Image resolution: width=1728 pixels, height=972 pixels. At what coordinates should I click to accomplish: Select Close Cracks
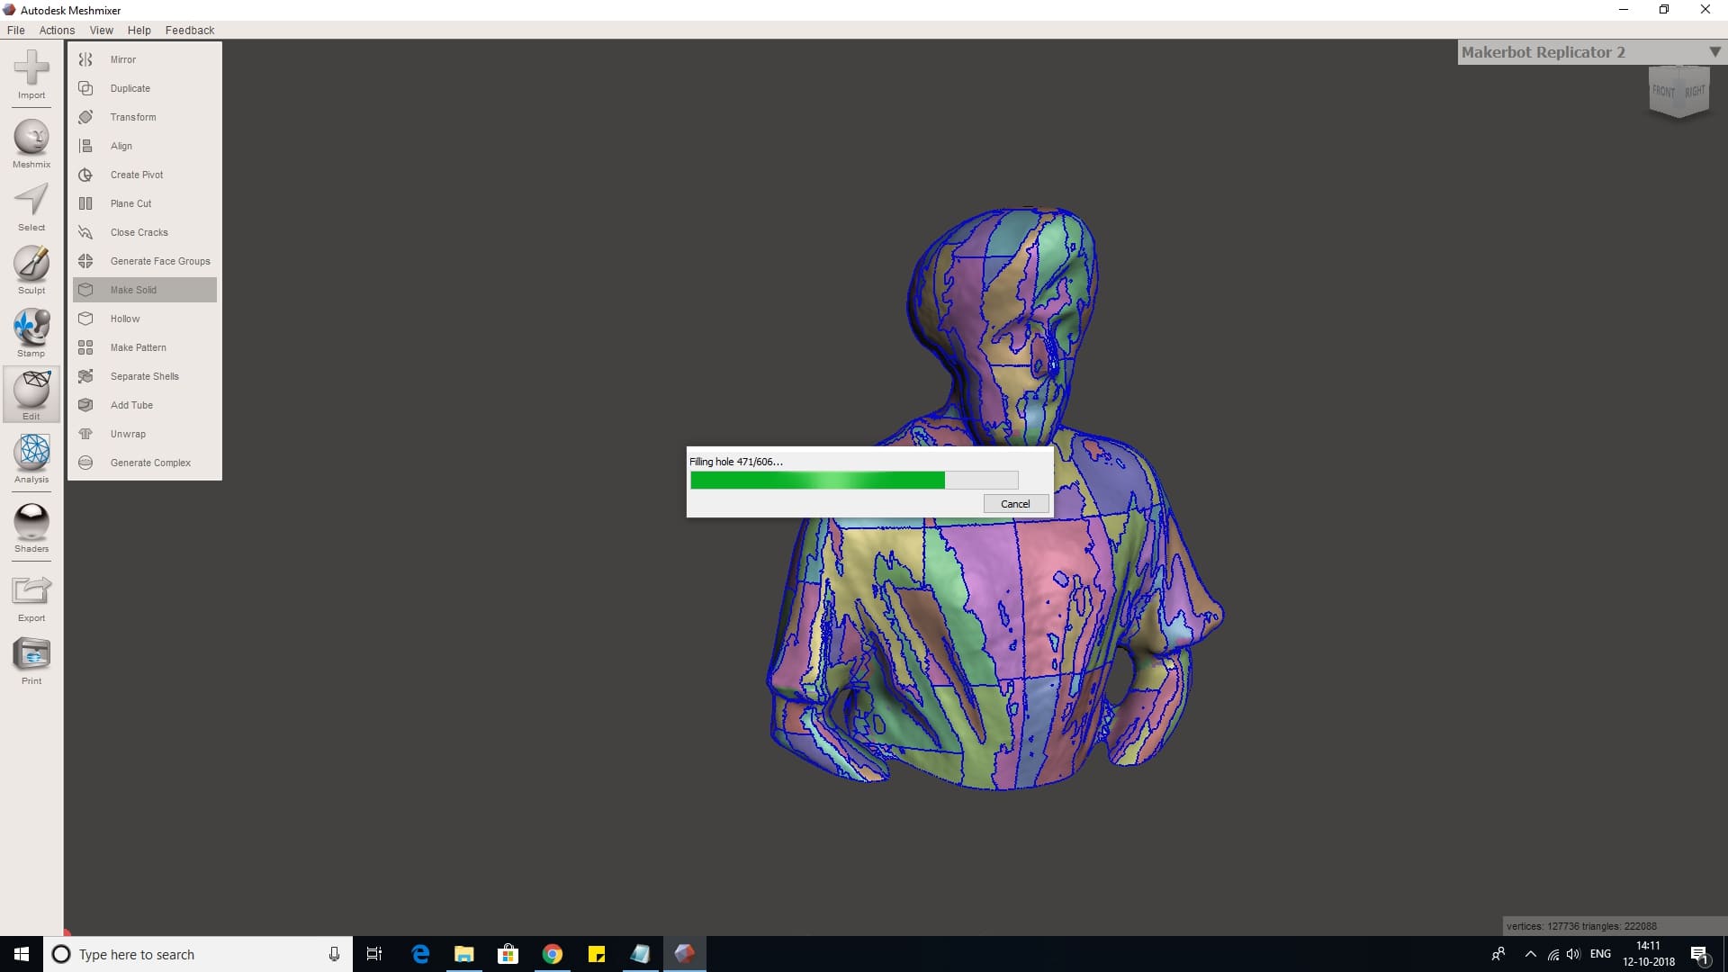pyautogui.click(x=145, y=232)
